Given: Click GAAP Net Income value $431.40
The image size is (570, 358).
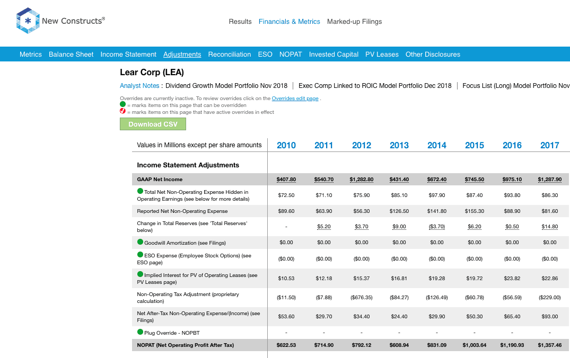Looking at the screenshot, I should tap(399, 180).
